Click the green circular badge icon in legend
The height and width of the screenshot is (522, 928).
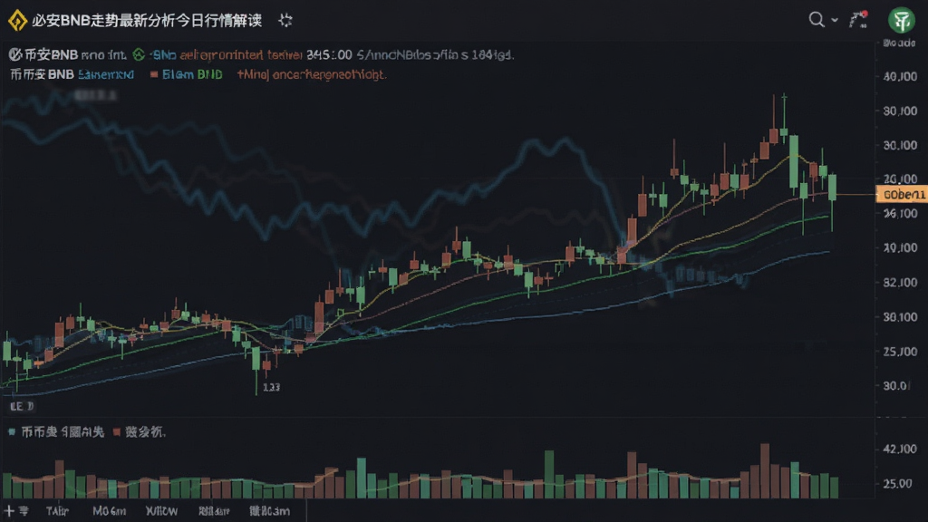[139, 55]
